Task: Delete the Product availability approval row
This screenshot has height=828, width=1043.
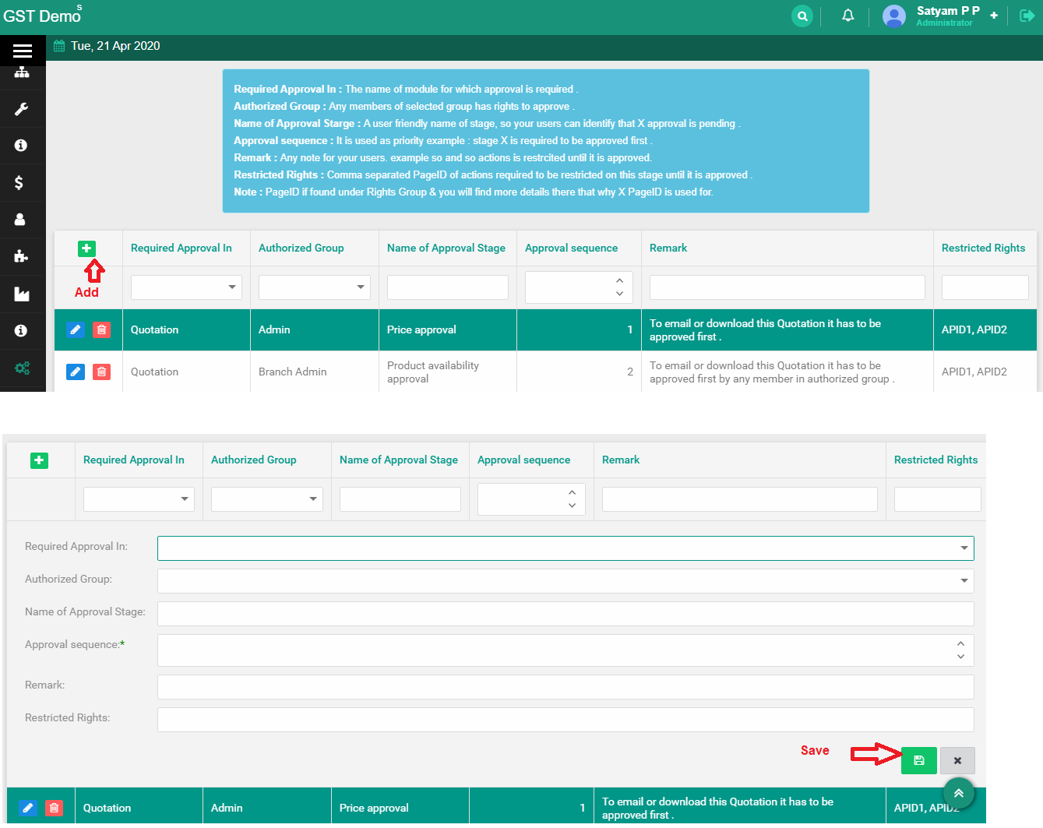Action: click(101, 372)
